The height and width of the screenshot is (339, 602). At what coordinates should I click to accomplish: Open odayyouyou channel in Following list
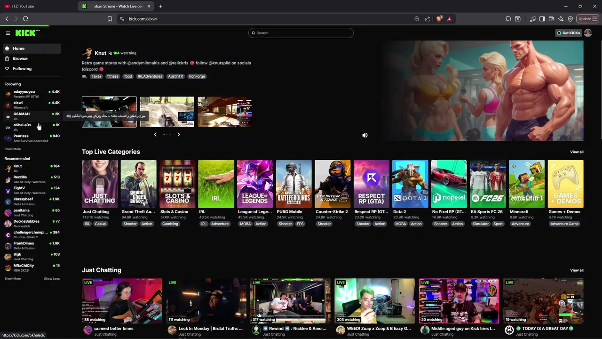(32, 94)
